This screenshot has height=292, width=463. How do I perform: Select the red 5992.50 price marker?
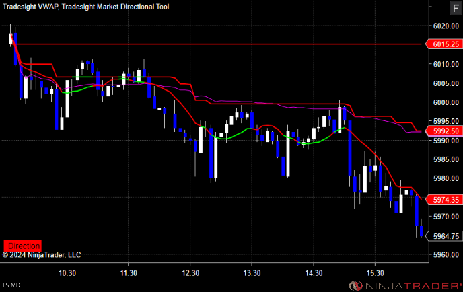[443, 131]
